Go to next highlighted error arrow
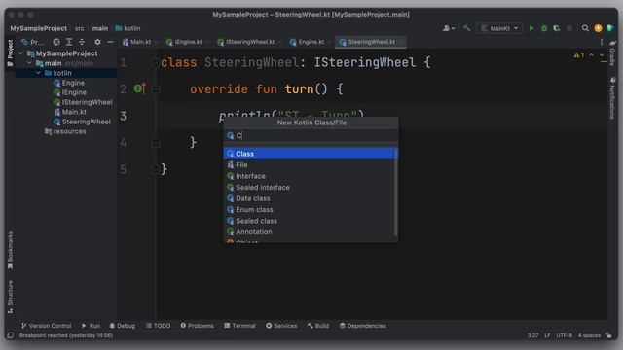 click(602, 55)
